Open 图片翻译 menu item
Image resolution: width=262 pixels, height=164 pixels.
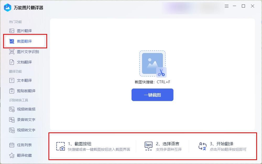click(x=25, y=31)
